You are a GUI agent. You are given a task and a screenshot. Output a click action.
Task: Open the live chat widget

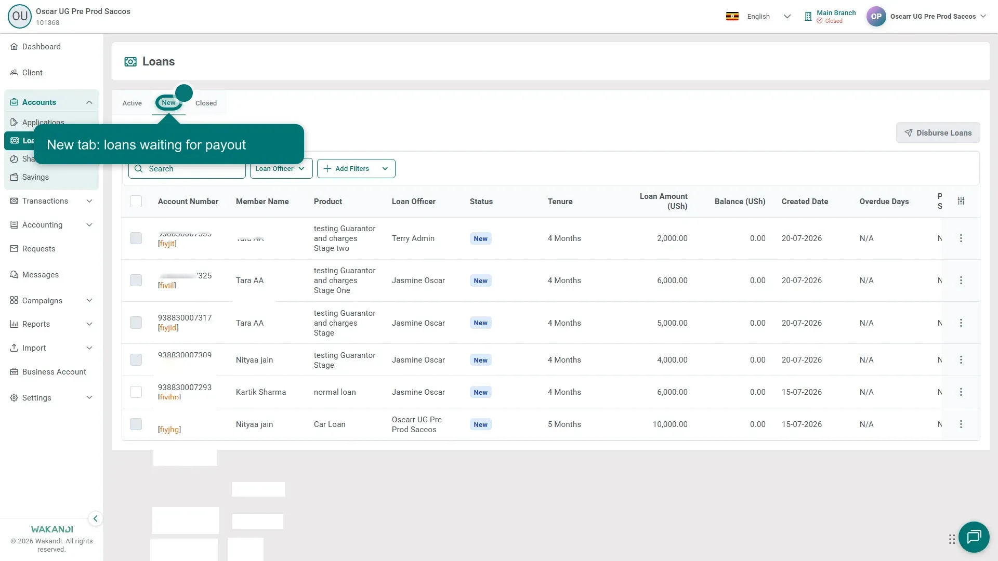[974, 537]
